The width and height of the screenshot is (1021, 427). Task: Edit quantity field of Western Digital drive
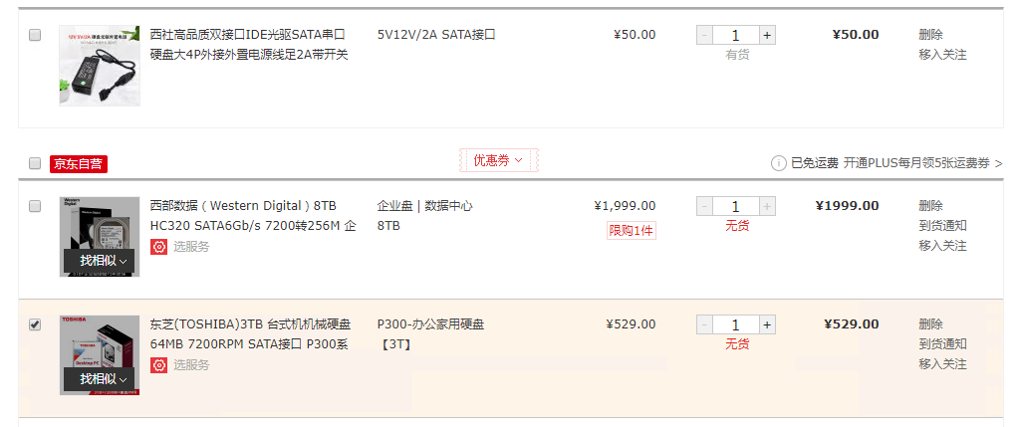[x=735, y=206]
